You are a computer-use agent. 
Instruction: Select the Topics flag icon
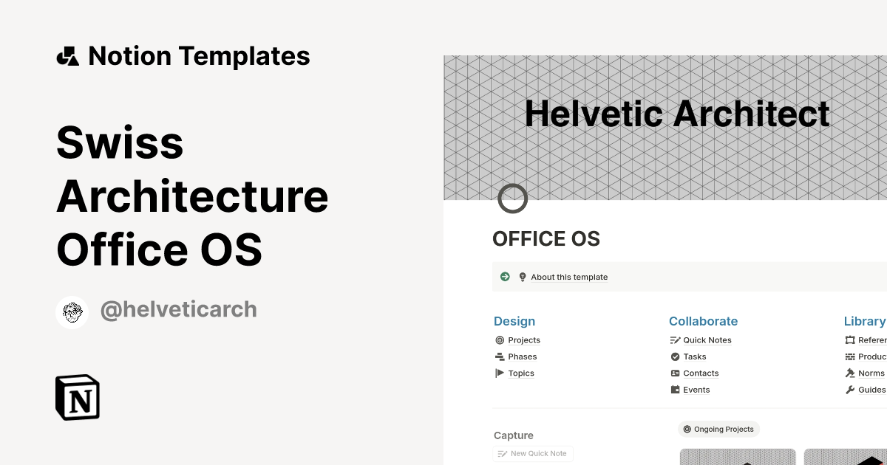[x=500, y=373]
